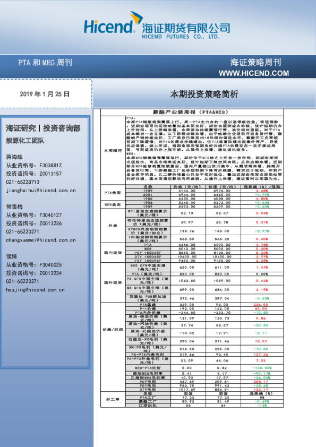Click the 价差/利润 section label
This screenshot has height=447, width=316.
tap(113, 330)
